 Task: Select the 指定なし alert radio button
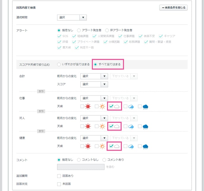pyautogui.click(x=59, y=30)
